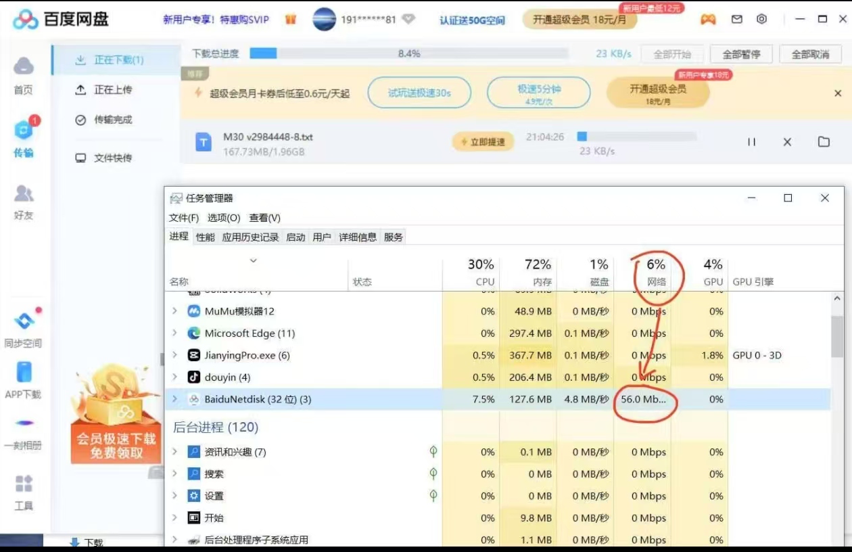This screenshot has height=552, width=852.
Task: Click the T file icon of M30 download
Action: point(204,142)
